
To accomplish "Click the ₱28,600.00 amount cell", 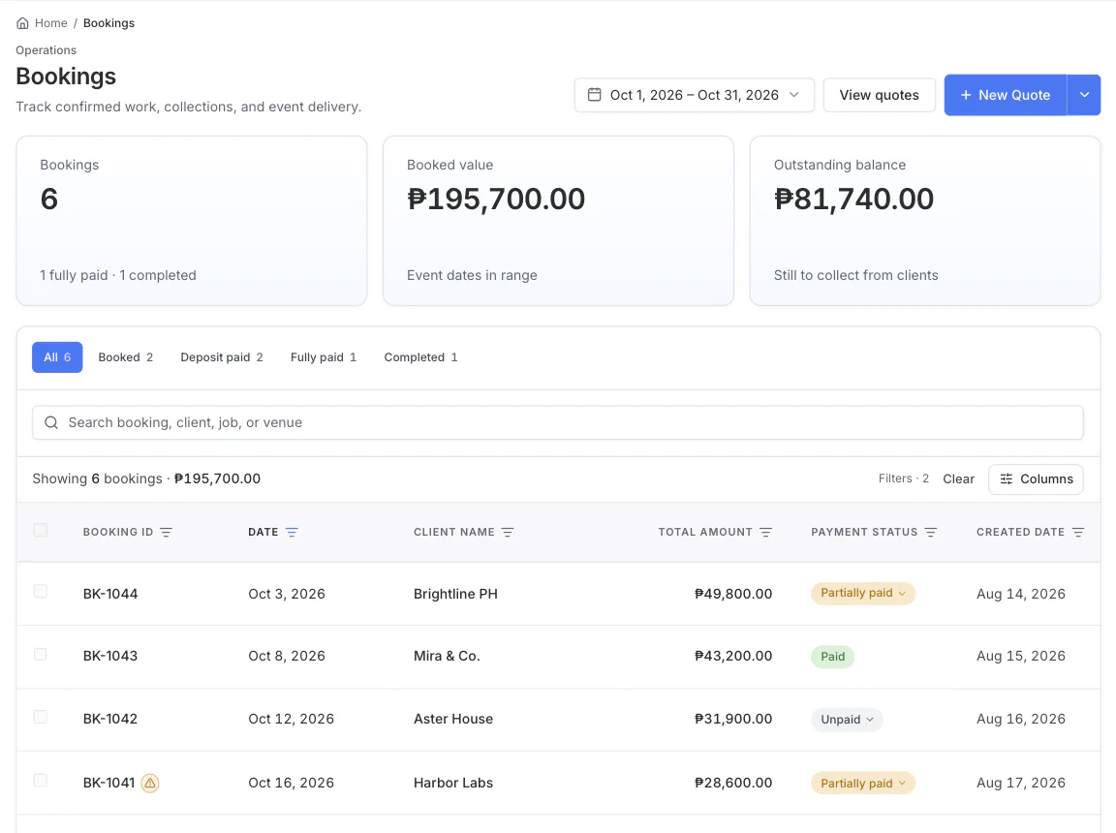I will (x=733, y=783).
